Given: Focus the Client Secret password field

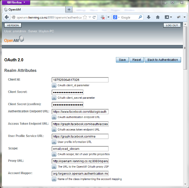Looking at the screenshot, I should (68, 92).
